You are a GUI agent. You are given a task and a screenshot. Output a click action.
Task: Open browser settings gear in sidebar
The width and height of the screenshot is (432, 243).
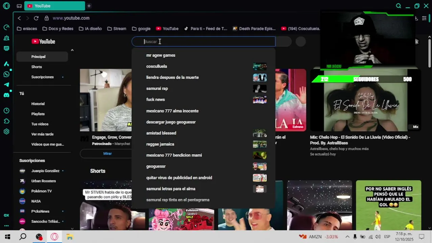(x=6, y=131)
